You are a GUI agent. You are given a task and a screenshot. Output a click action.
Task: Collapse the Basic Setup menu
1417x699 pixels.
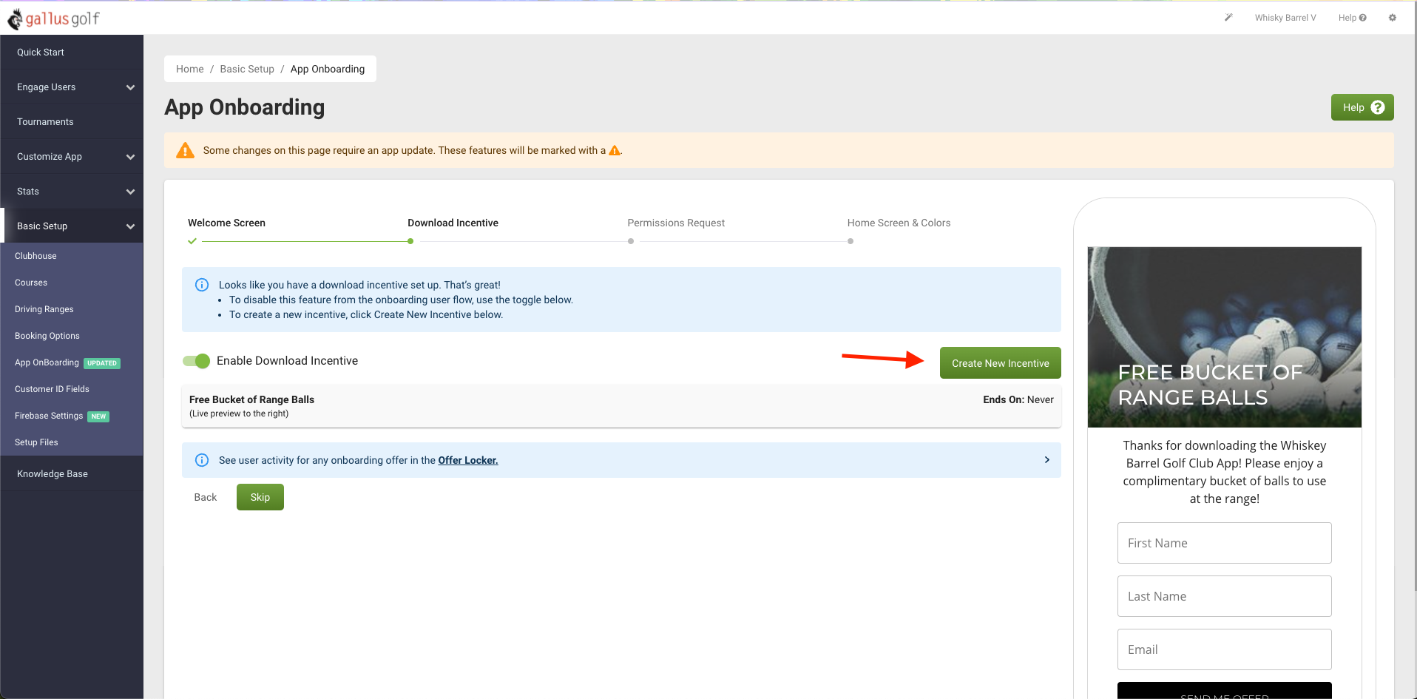click(x=72, y=226)
